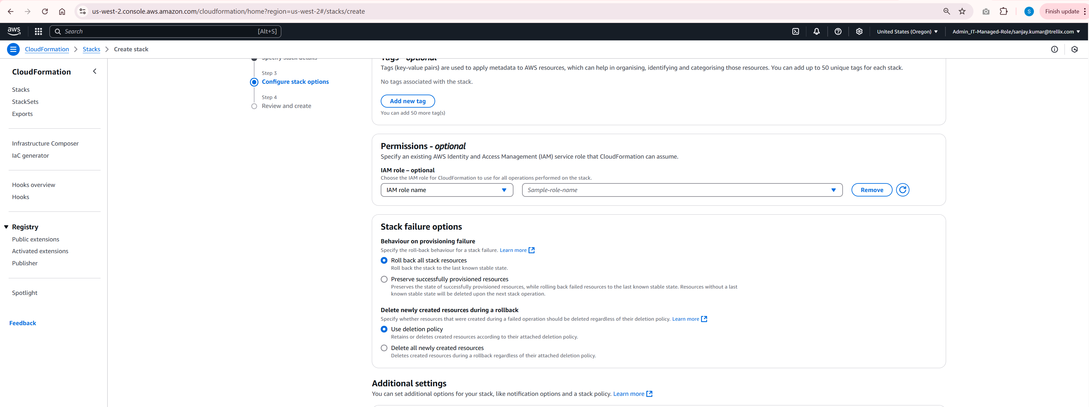Image resolution: width=1089 pixels, height=407 pixels.
Task: Refresh the IAM role list
Action: point(902,189)
